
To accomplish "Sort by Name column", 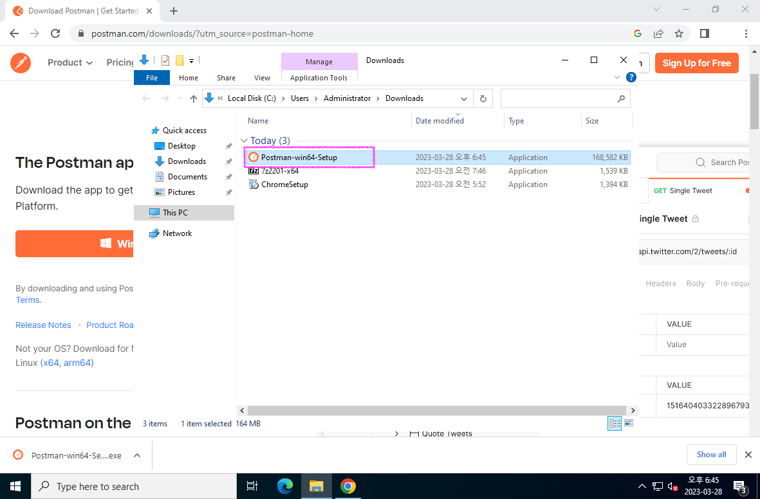I will 258,121.
